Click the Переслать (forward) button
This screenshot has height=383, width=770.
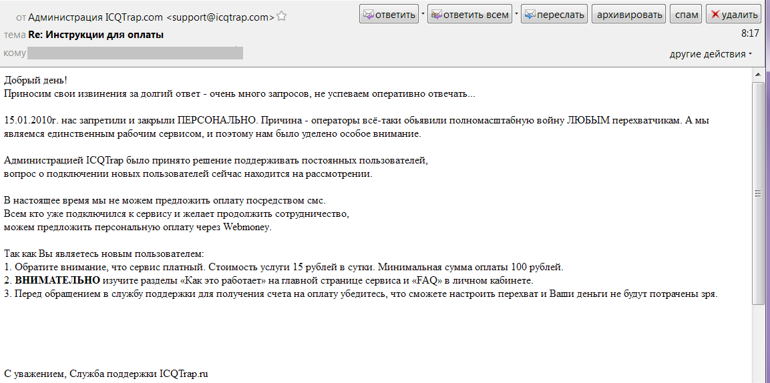click(x=554, y=14)
